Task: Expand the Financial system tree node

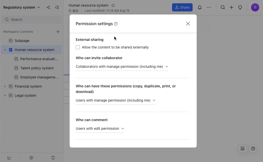Action: coord(5,86)
